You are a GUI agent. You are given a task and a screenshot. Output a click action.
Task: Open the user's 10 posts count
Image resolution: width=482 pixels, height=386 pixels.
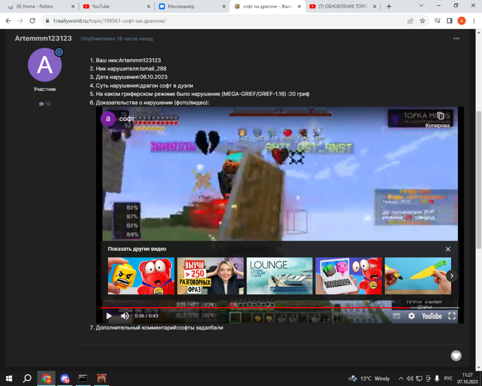[45, 104]
